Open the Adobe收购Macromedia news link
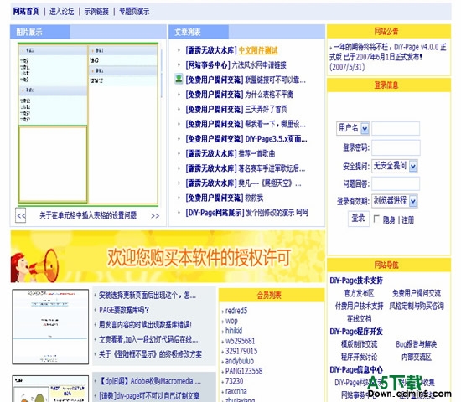 click(151, 381)
